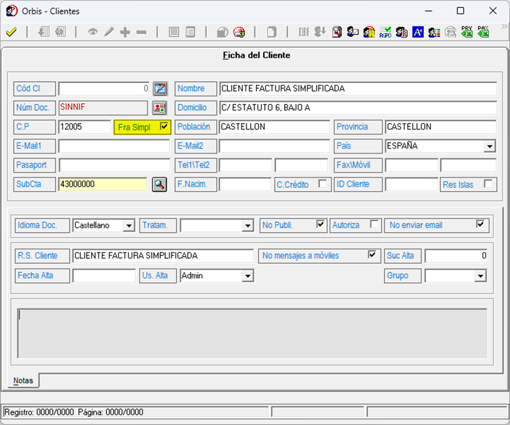
Task: Click the blue letter A toolbar icon
Action: point(418,32)
